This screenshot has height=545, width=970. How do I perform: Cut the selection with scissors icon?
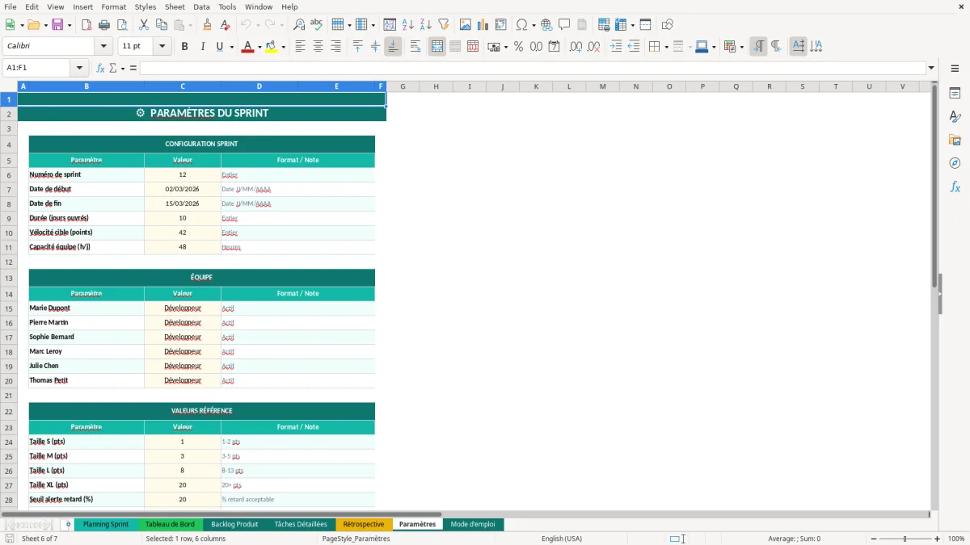point(144,25)
